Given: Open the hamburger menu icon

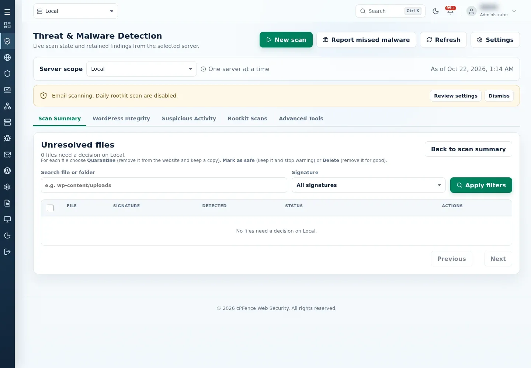Looking at the screenshot, I should pyautogui.click(x=7, y=12).
